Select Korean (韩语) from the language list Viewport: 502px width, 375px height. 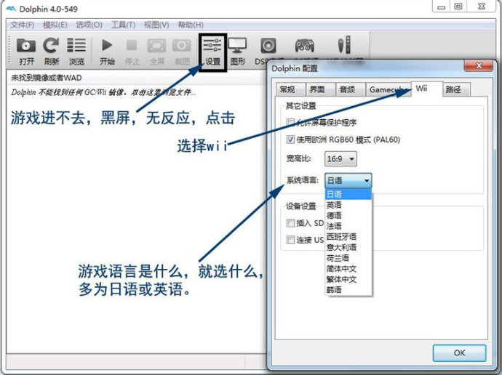(348, 290)
